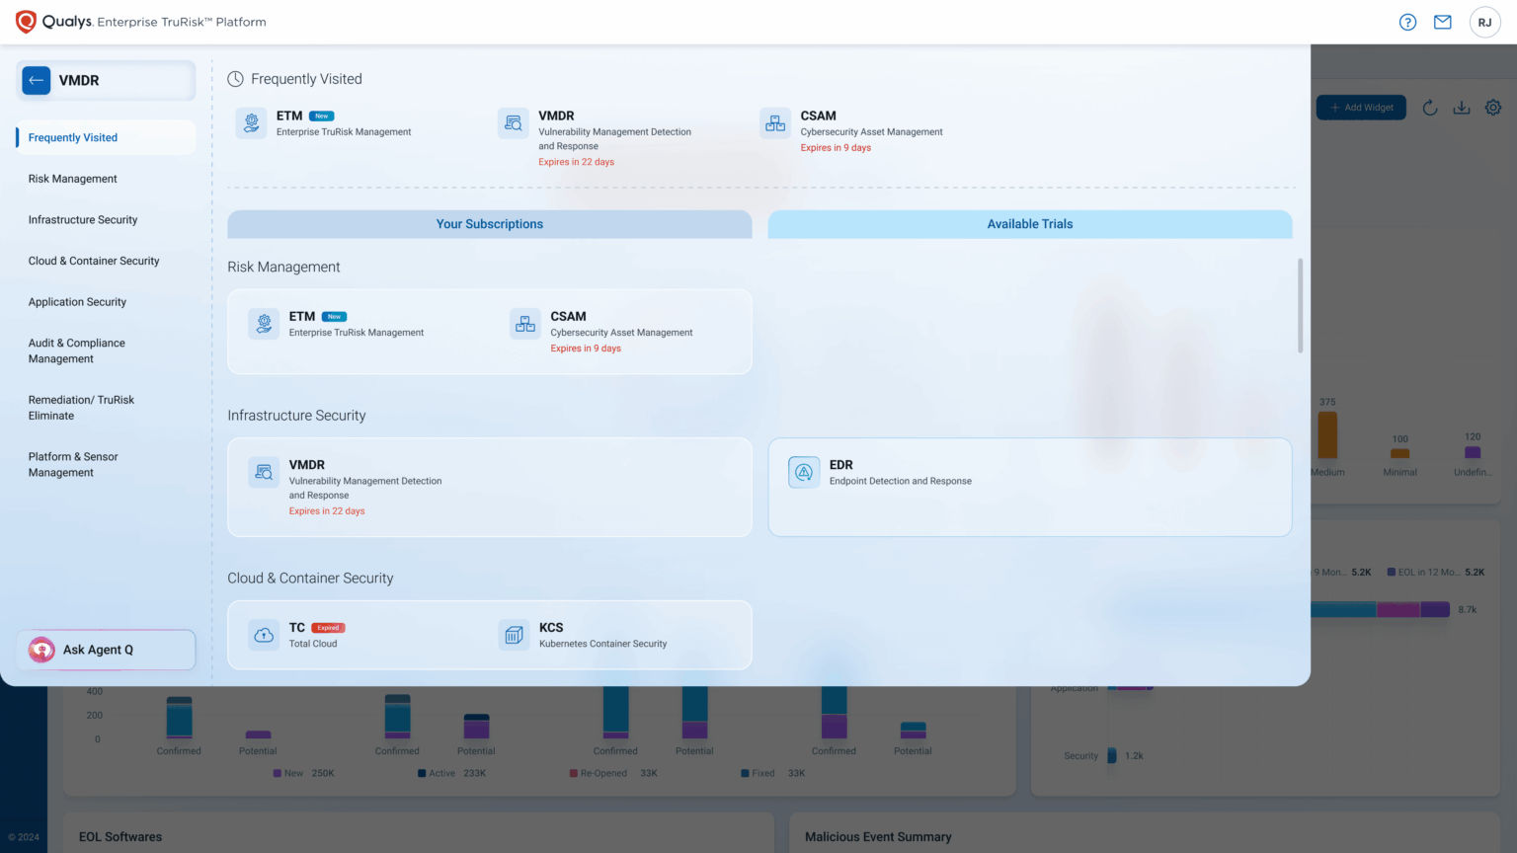Switch to the Your Subscriptions tab
Screen dimensions: 1517x853
tap(490, 224)
